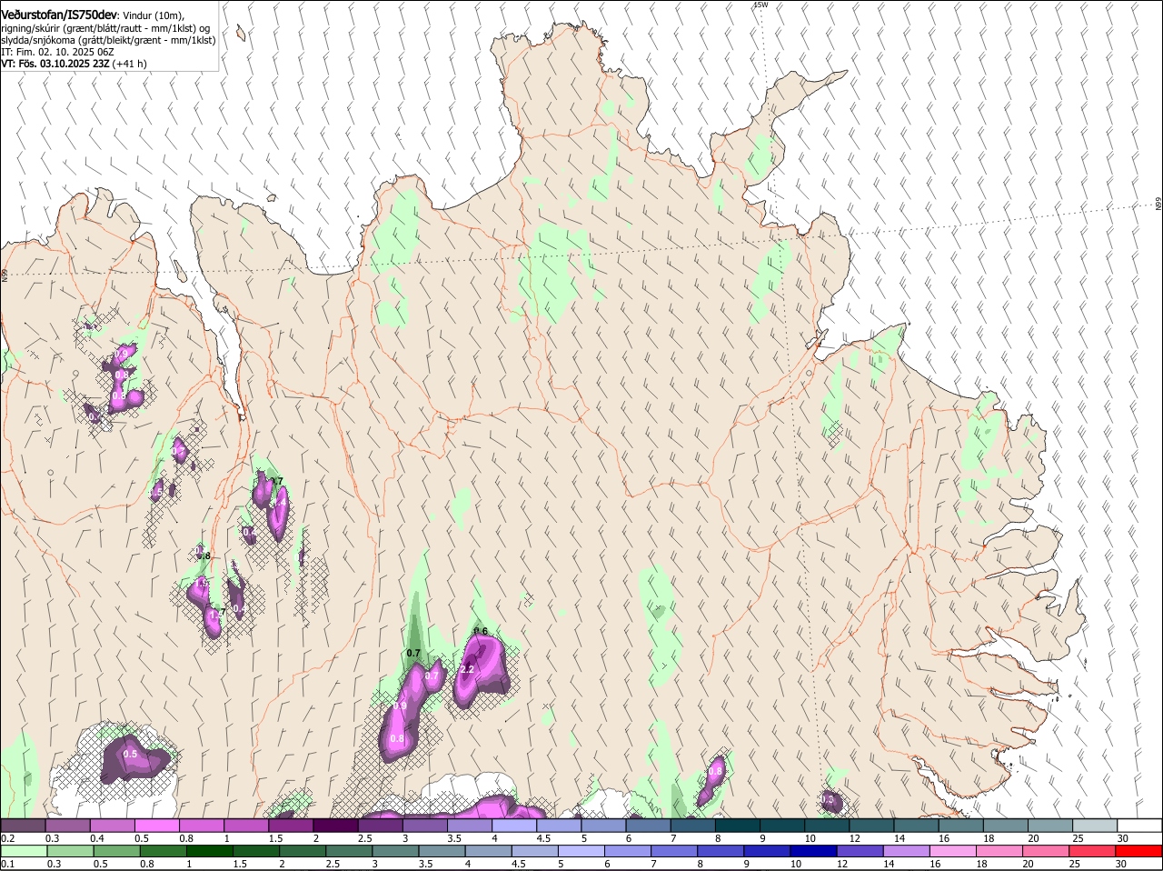Pick the lightest green 0.1 swatch in the rain legend
This screenshot has width=1163, height=871.
tap(24, 851)
